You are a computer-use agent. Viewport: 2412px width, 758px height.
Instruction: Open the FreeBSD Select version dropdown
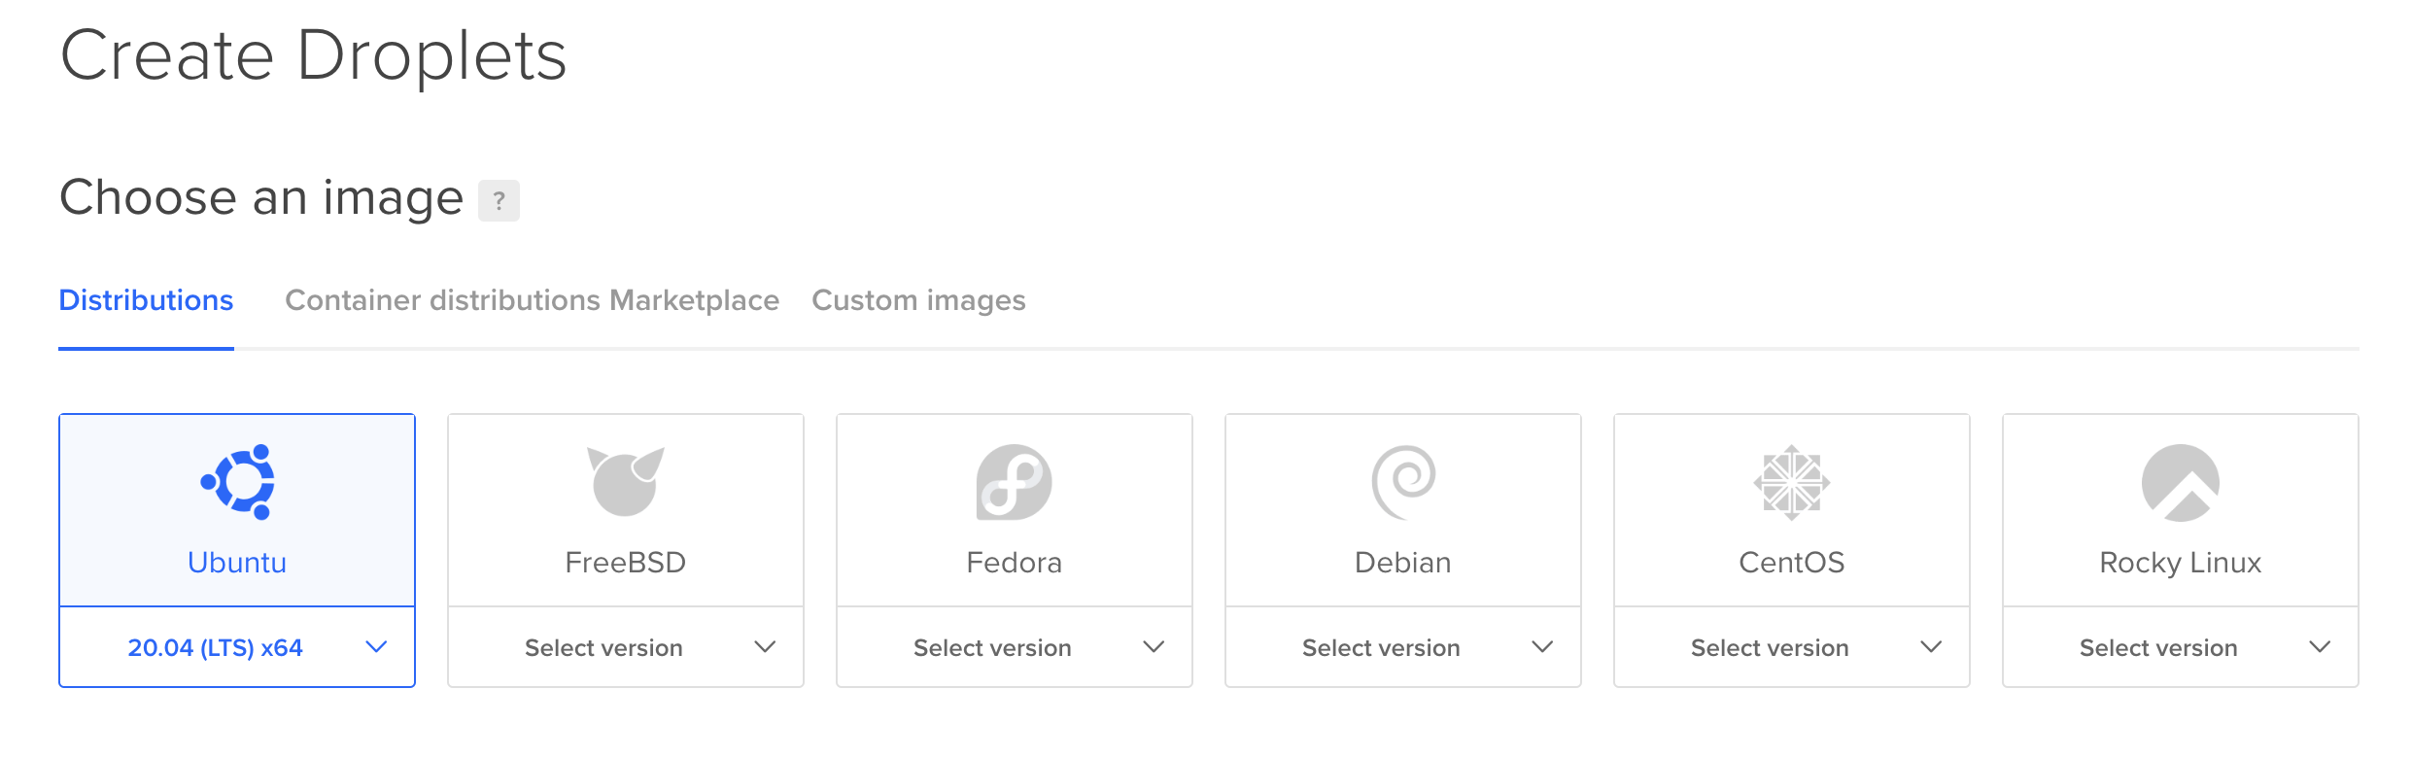coord(625,646)
